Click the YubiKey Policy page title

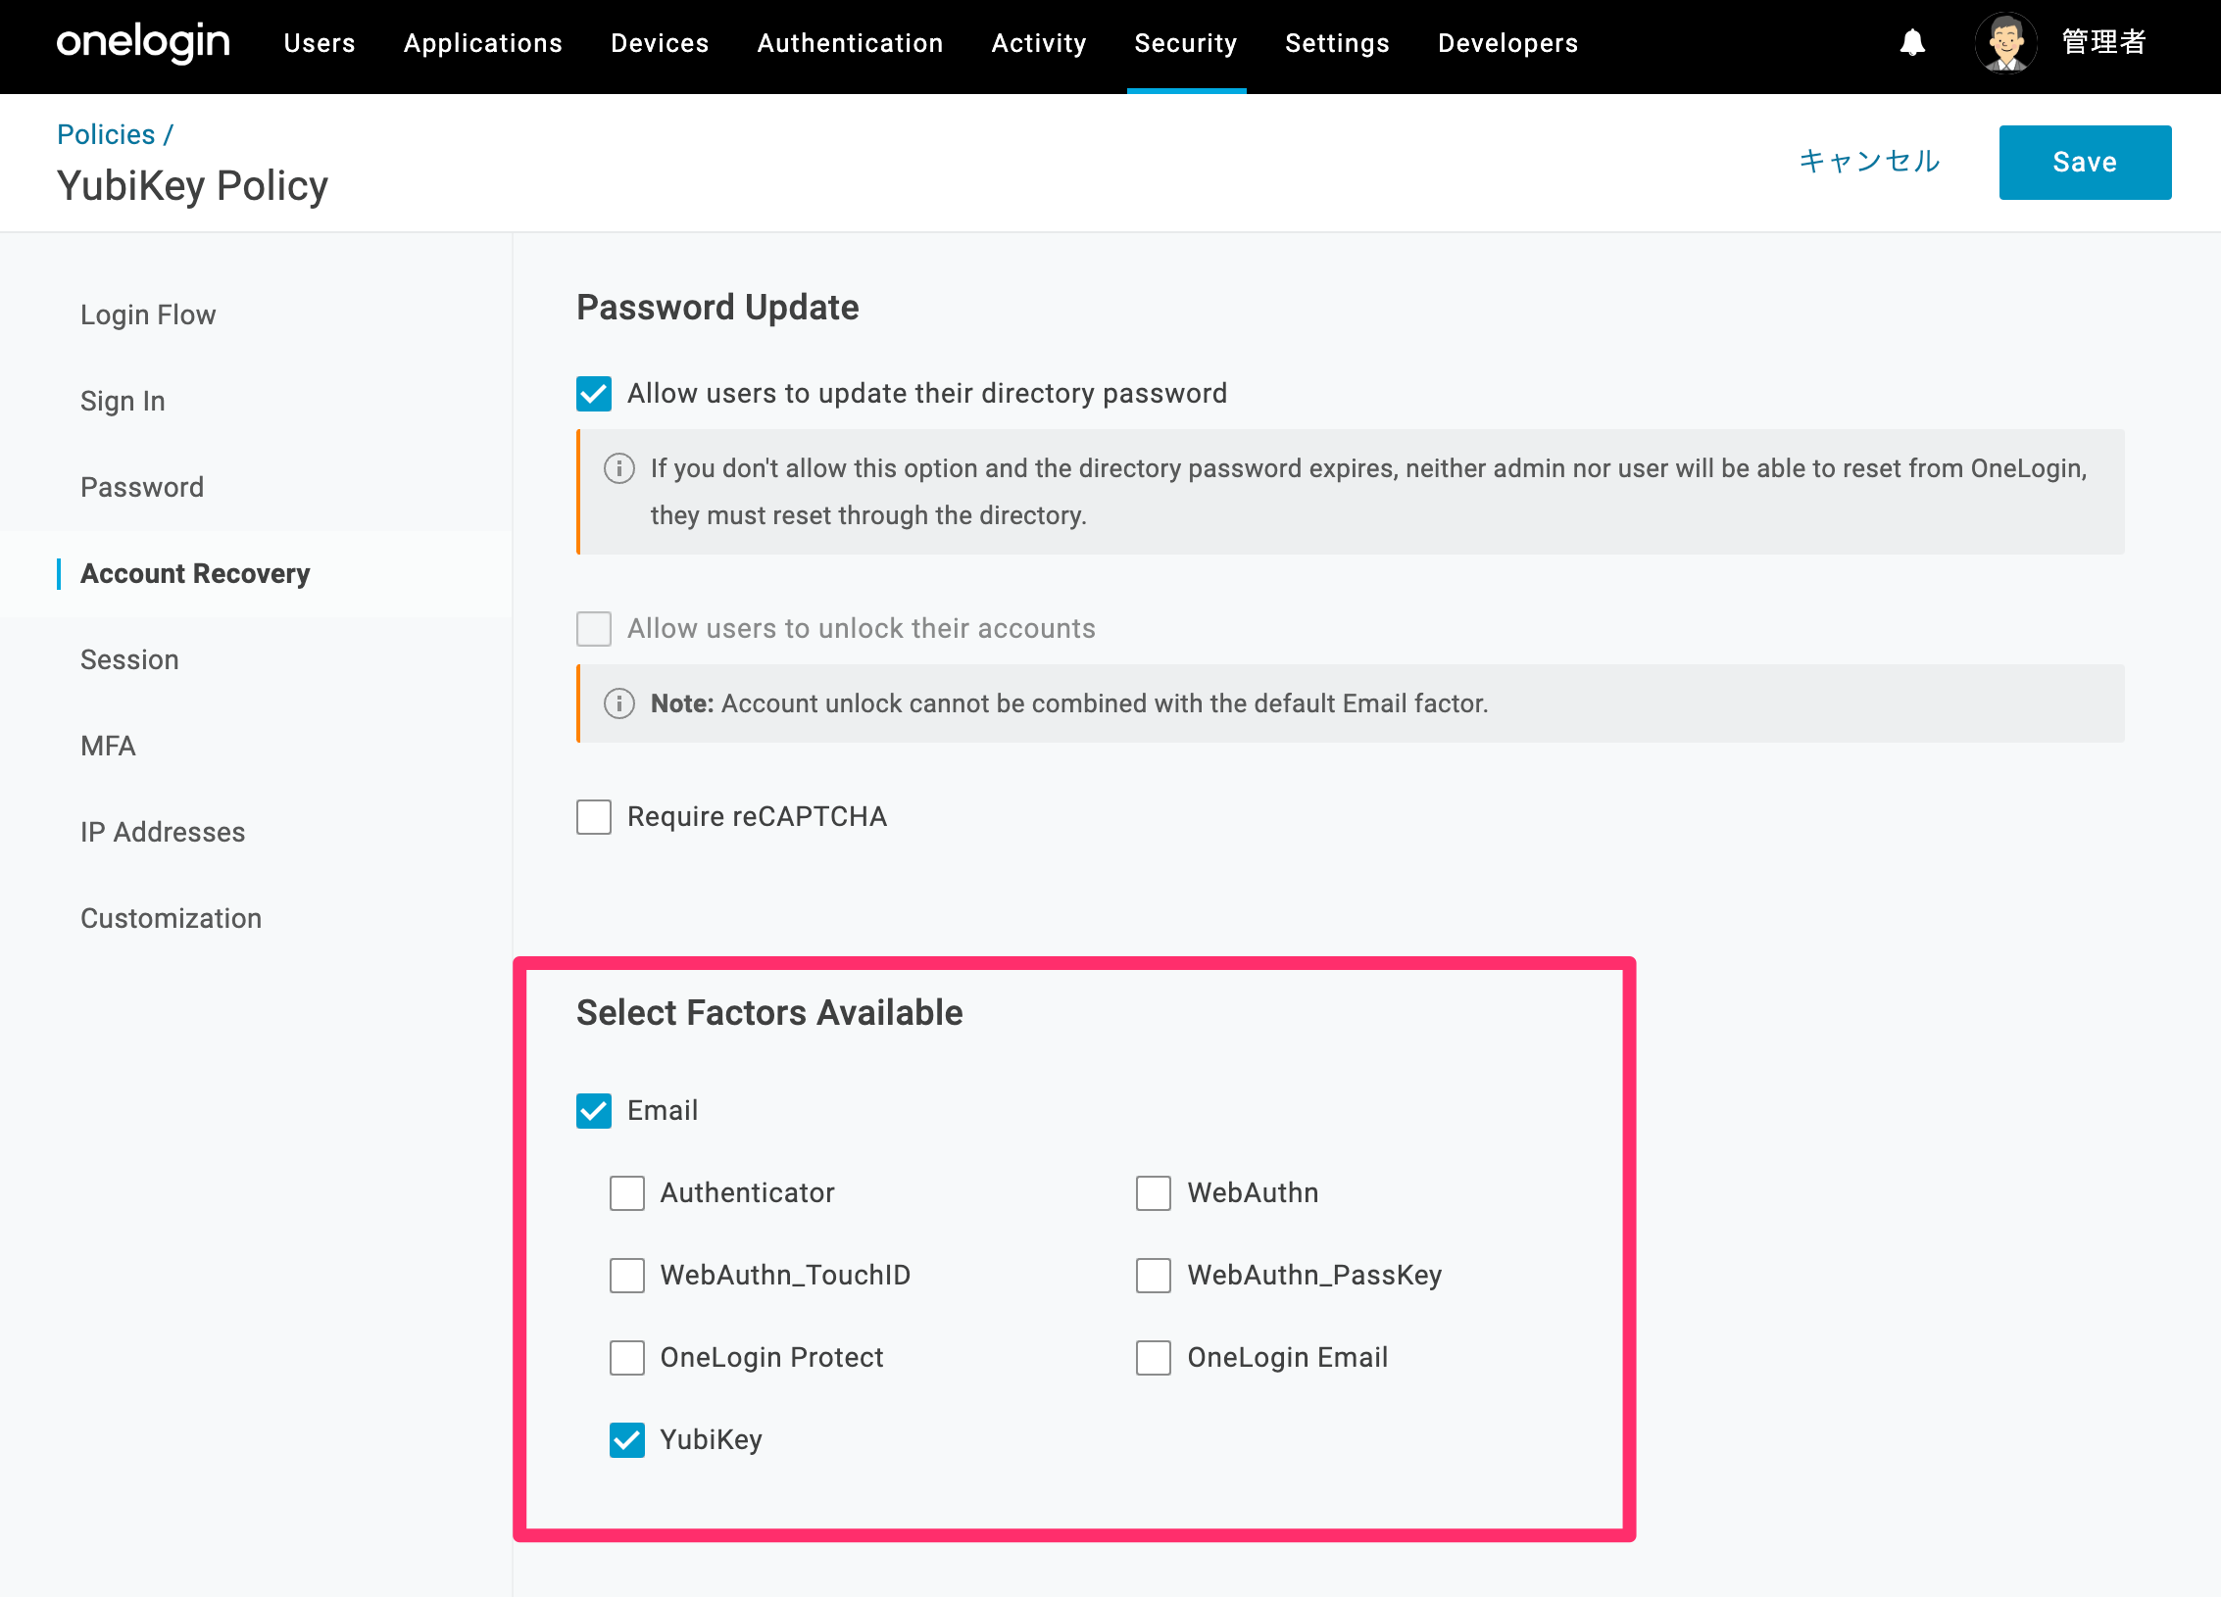[192, 186]
